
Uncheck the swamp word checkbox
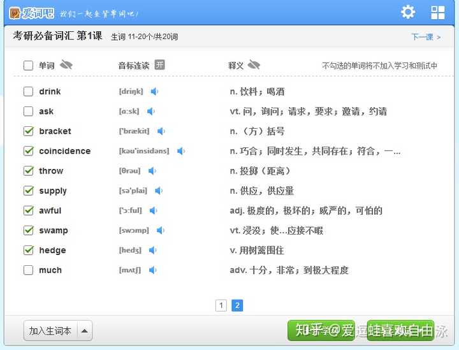click(x=28, y=230)
